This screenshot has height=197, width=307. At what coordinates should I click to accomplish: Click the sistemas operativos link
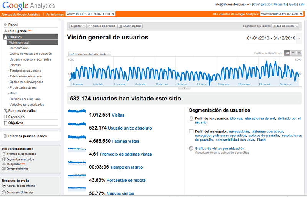(x=267, y=131)
